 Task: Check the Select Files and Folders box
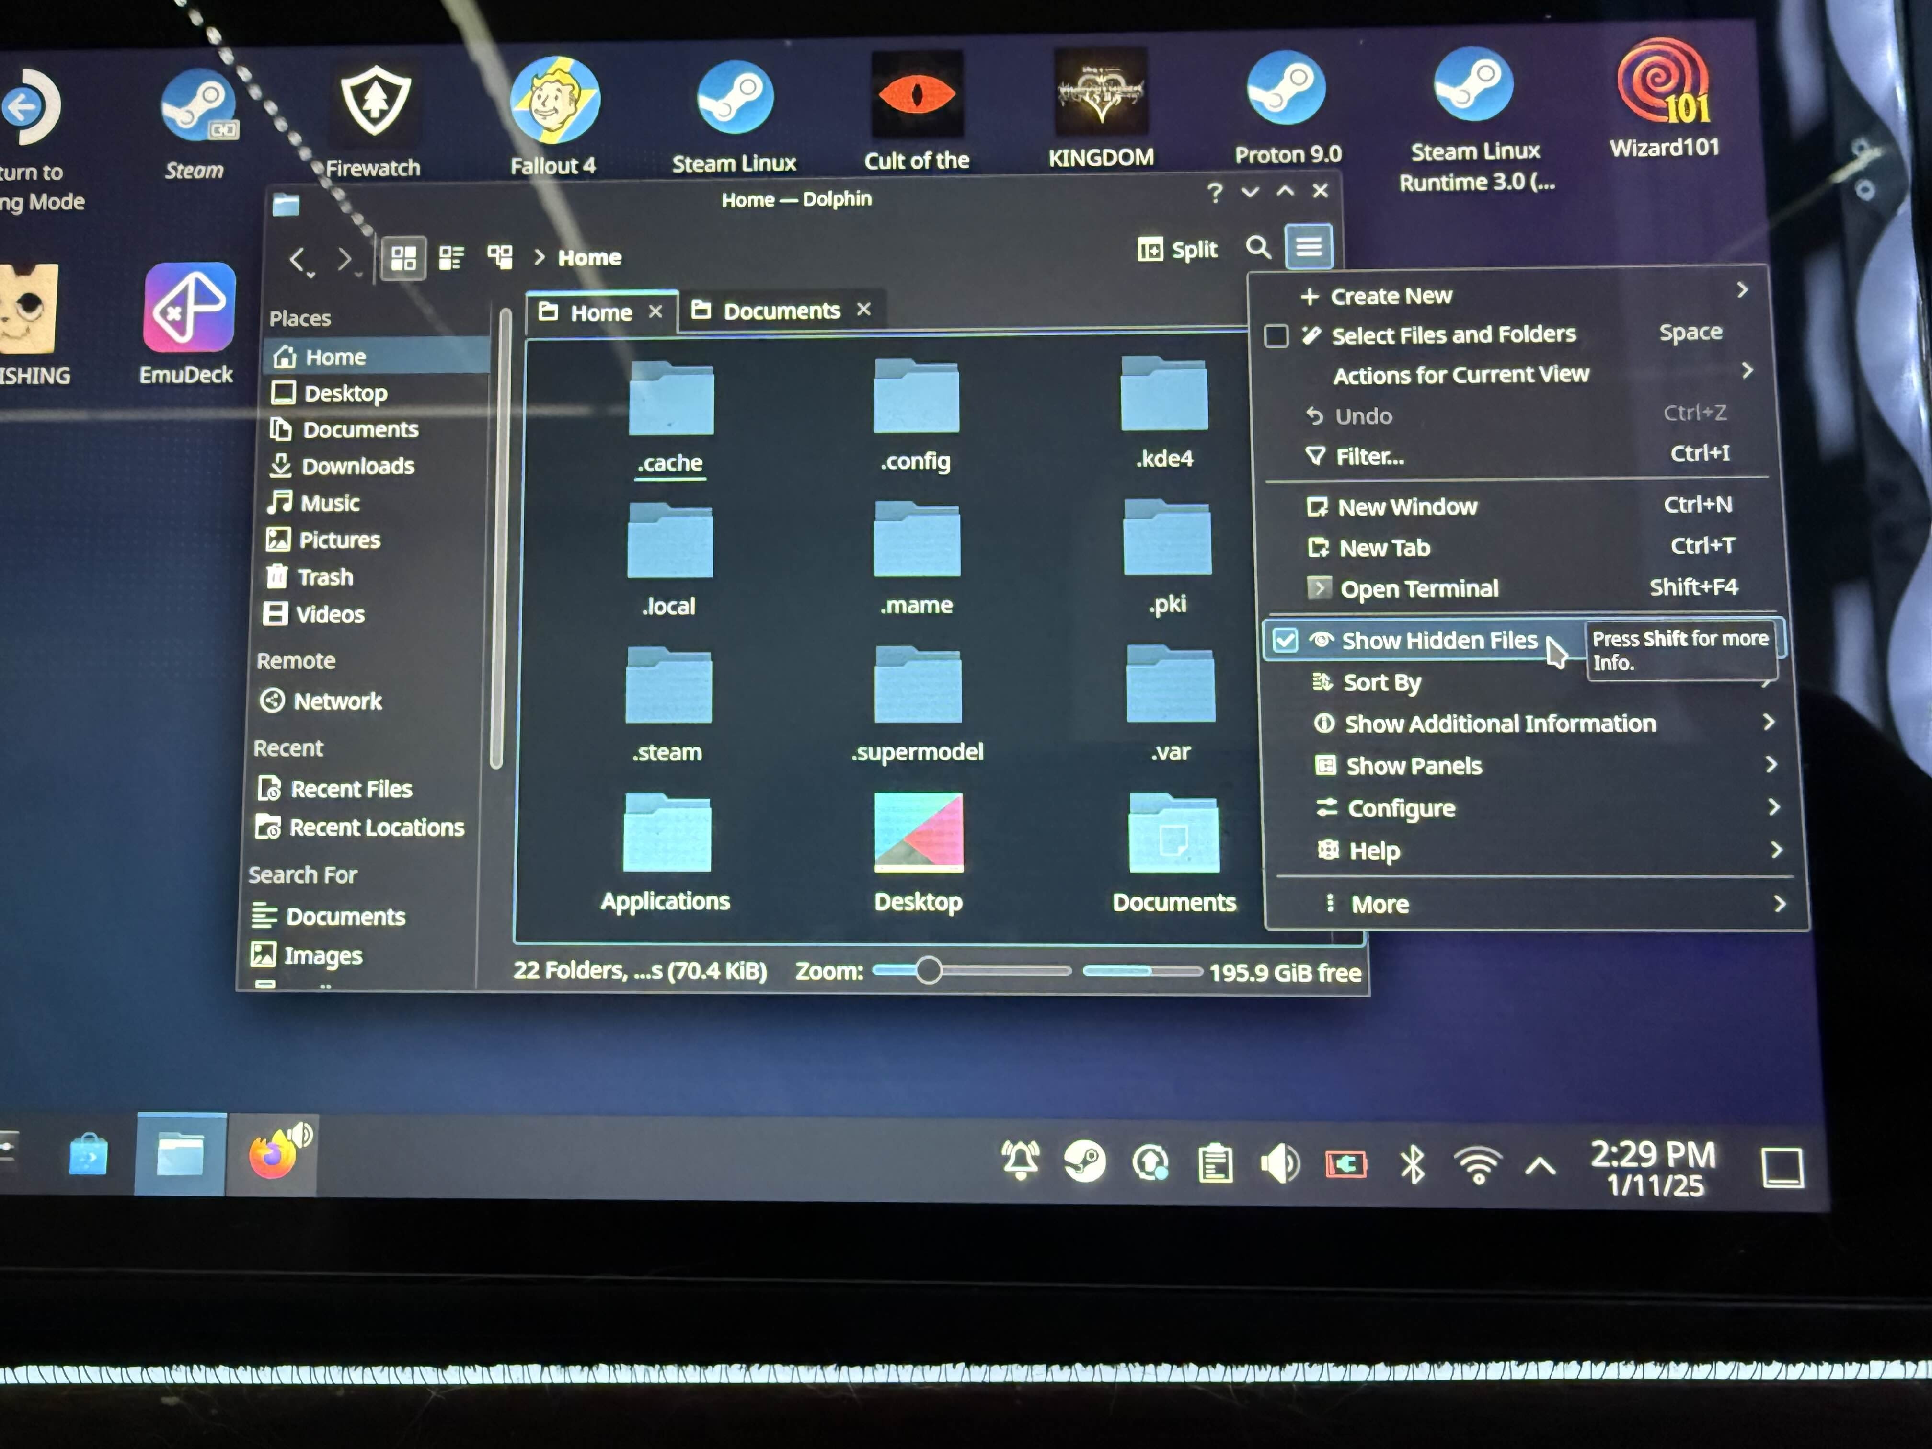coord(1276,336)
